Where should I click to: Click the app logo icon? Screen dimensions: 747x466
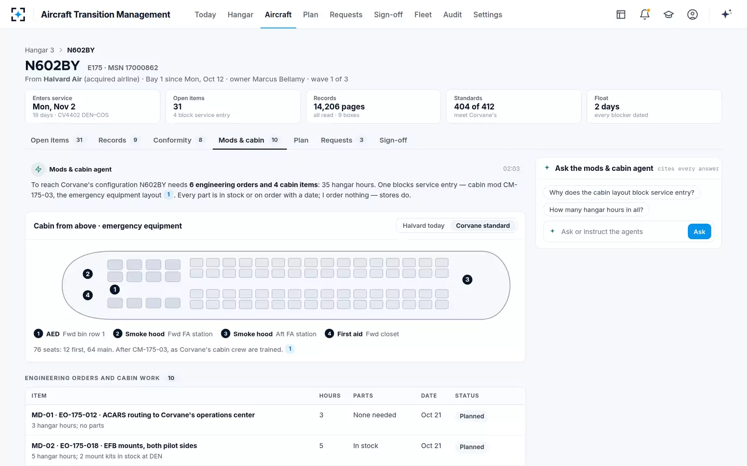tap(18, 14)
